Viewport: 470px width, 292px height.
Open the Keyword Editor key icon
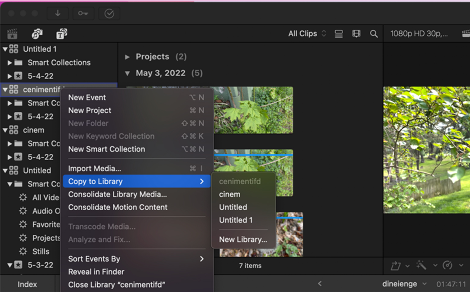(83, 13)
